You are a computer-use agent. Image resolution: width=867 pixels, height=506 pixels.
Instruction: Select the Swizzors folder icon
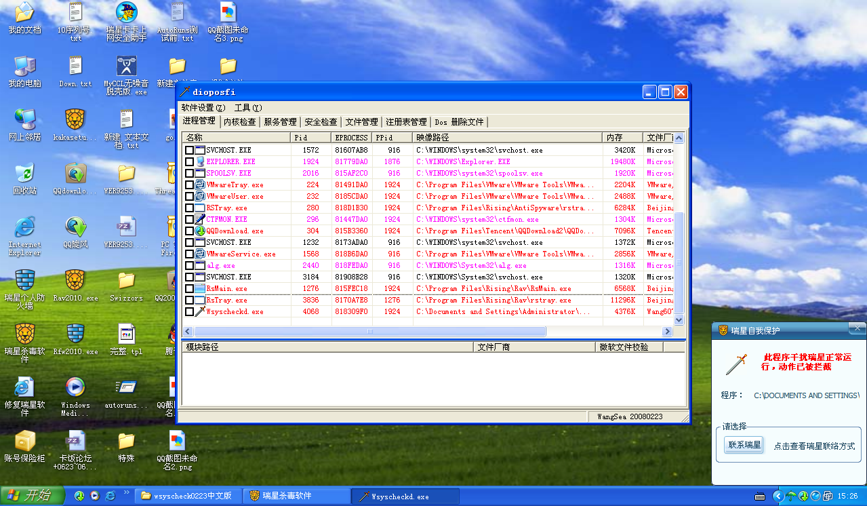tap(126, 286)
